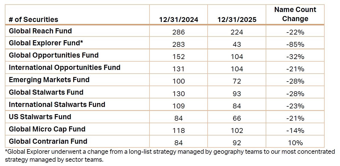Select the International Stalwarts Fund label
This screenshot has width=340, height=166.
57,105
